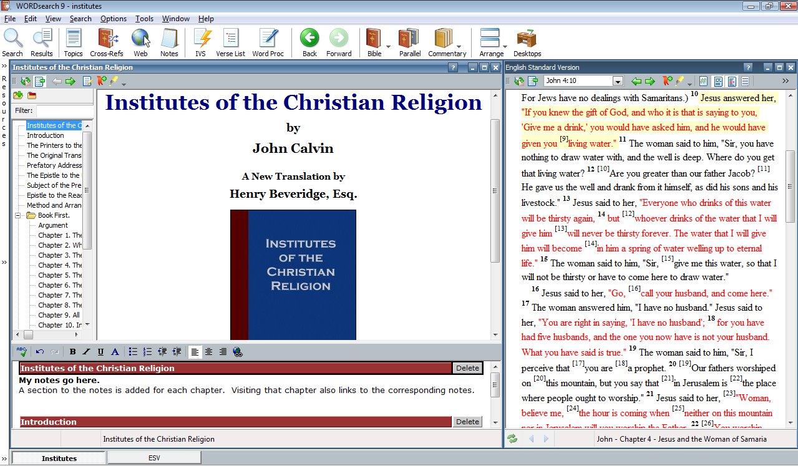Add bookmark in ESV window toolbar
798x466 pixels.
pos(667,81)
